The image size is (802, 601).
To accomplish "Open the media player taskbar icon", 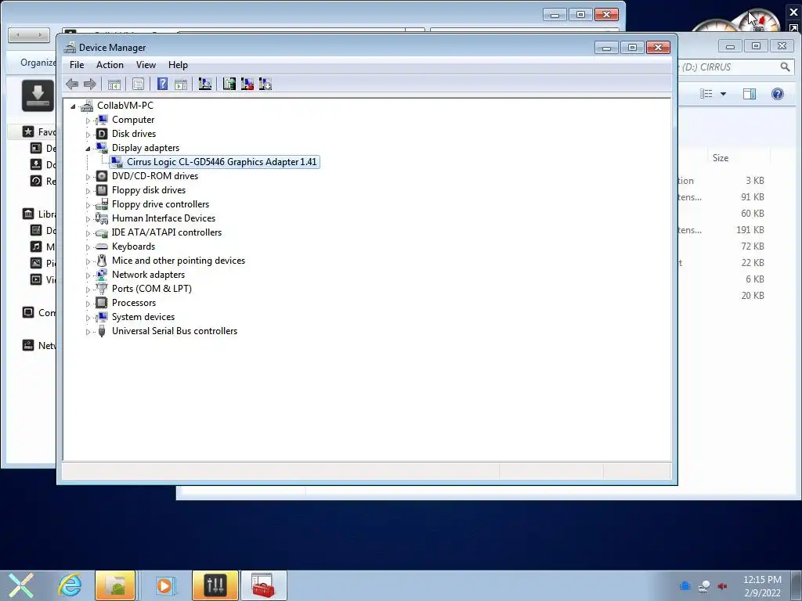I will [x=164, y=585].
